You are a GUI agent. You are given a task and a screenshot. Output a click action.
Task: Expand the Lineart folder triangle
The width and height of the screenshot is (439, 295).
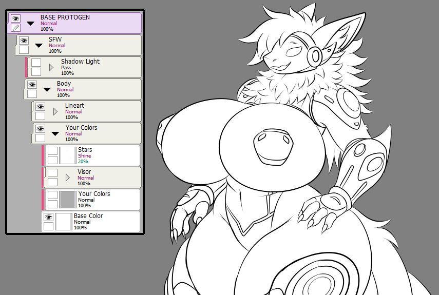click(55, 111)
